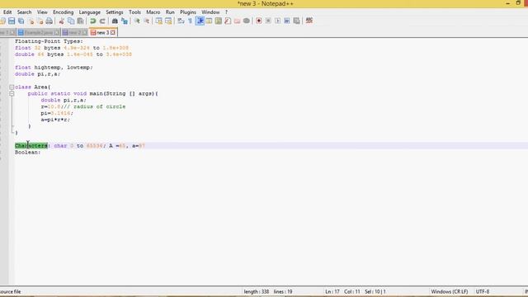Open Find using the binoculars icon
Screen dimensions: 528x297
(x=115, y=21)
